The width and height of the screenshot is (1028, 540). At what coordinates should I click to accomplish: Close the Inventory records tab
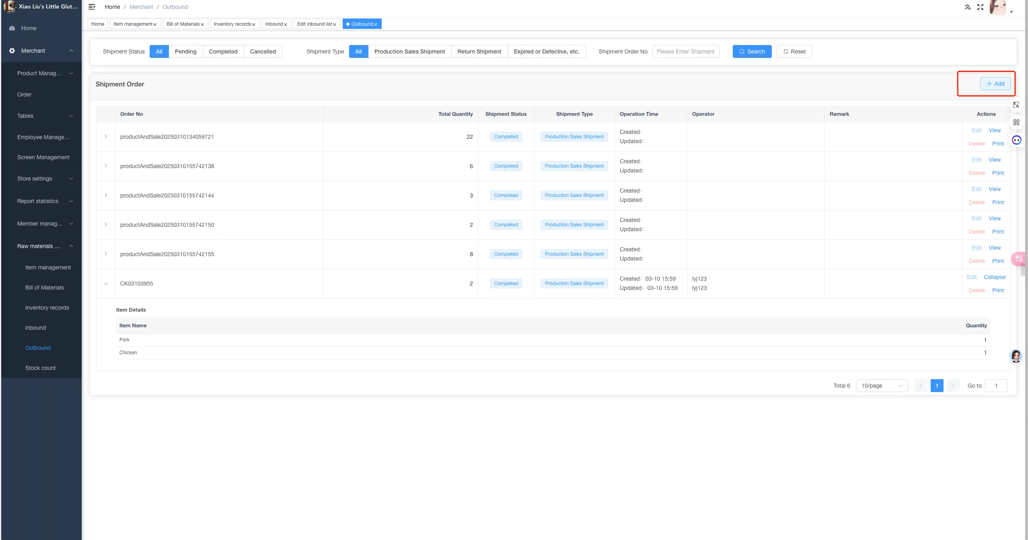point(254,25)
